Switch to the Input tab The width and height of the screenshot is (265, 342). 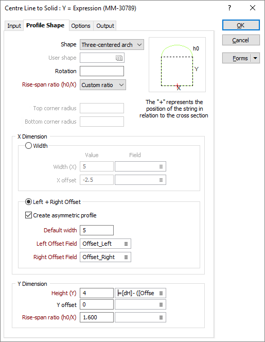pyautogui.click(x=14, y=26)
